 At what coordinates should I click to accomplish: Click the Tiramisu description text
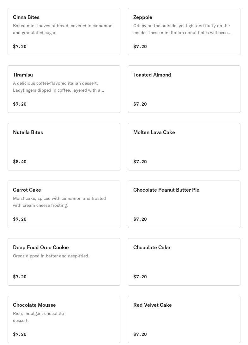pos(58,87)
